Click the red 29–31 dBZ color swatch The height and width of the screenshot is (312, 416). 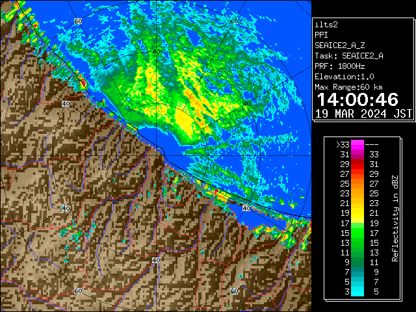[x=357, y=164]
